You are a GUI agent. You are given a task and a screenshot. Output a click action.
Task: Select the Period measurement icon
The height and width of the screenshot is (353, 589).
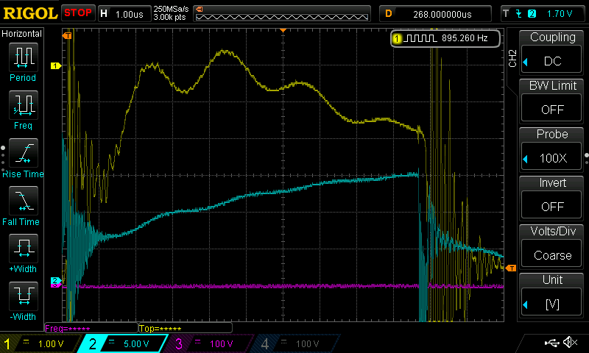pyautogui.click(x=22, y=57)
